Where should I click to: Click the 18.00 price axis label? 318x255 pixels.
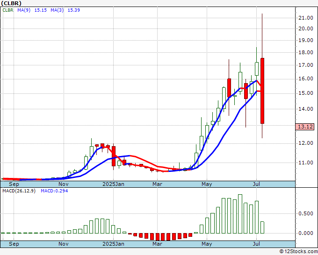[x=306, y=52]
